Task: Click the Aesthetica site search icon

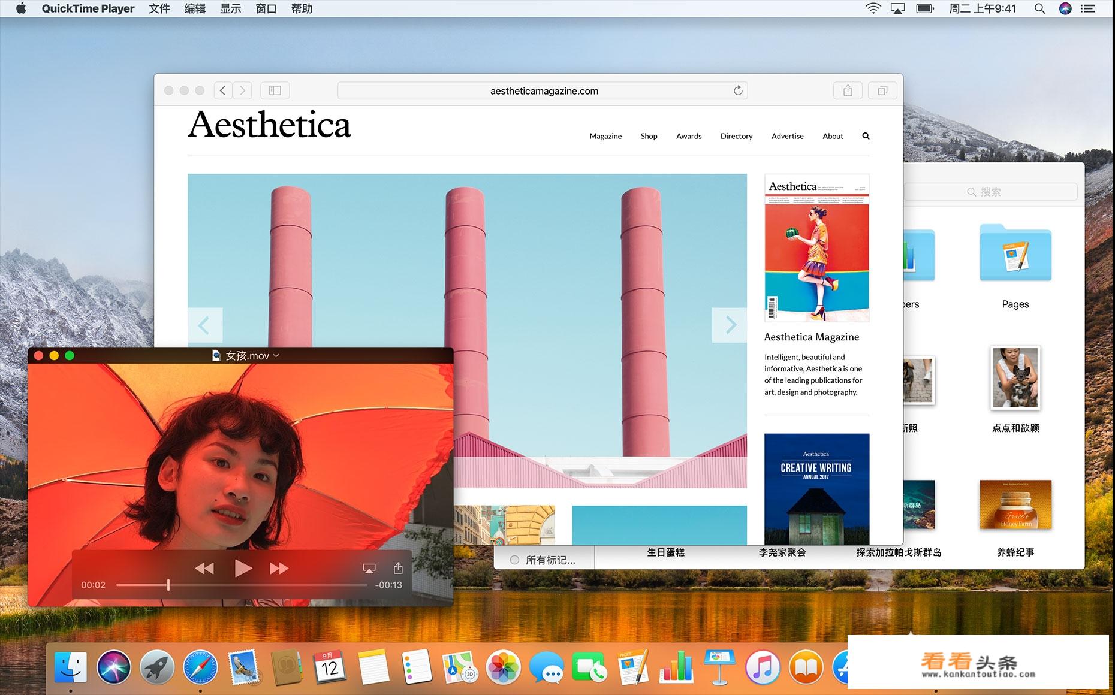Action: pyautogui.click(x=866, y=136)
